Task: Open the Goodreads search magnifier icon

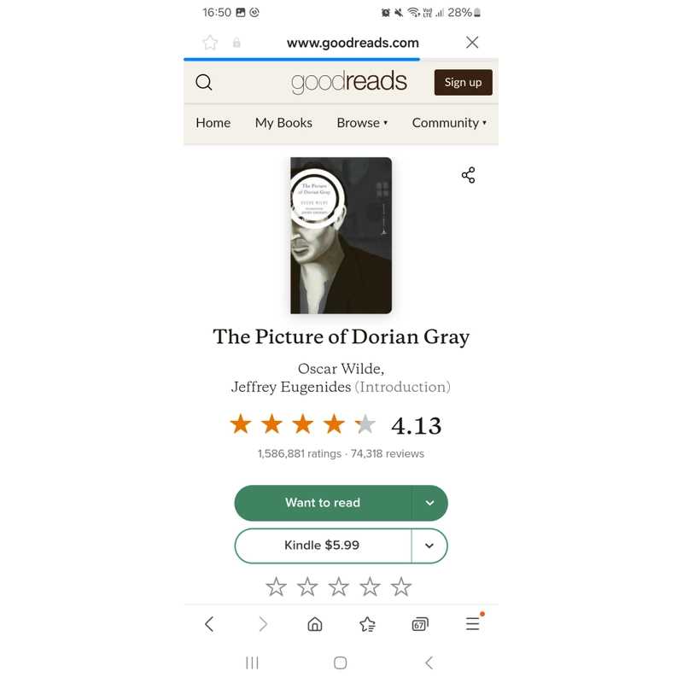Action: click(204, 82)
